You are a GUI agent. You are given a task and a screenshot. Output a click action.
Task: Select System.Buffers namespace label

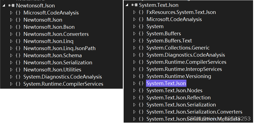(164, 34)
